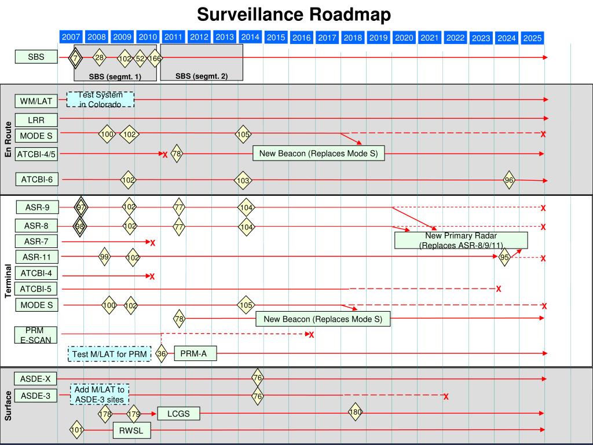Select diamond 180 on LCGS line
593x445 pixels.
[x=355, y=412]
